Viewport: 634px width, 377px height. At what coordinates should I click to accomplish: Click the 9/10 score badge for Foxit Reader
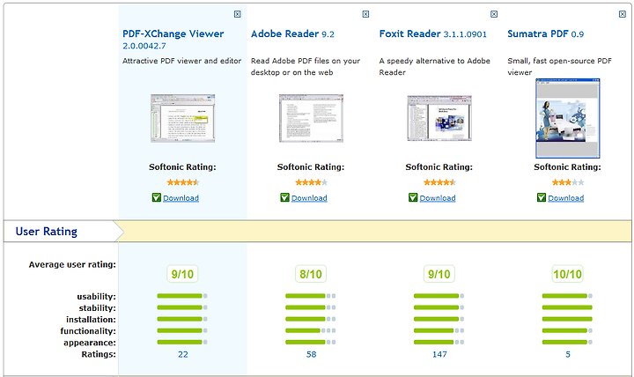439,274
